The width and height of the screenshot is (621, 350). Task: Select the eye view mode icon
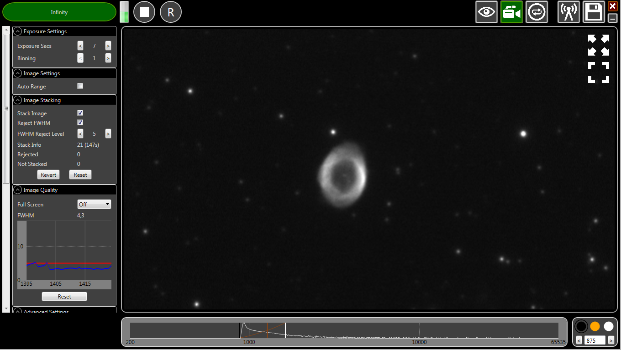click(486, 12)
